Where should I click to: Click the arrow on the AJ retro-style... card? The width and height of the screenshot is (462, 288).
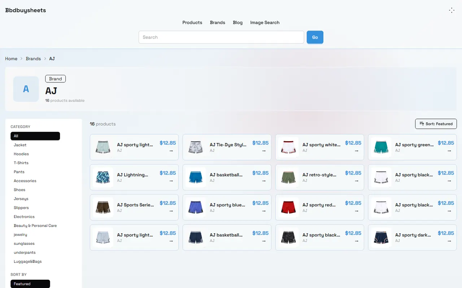[357, 181]
